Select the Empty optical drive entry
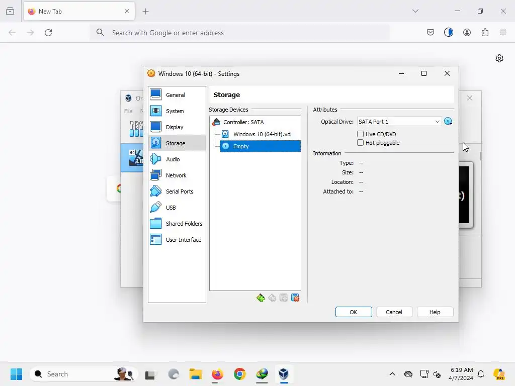The width and height of the screenshot is (515, 386). [260, 146]
